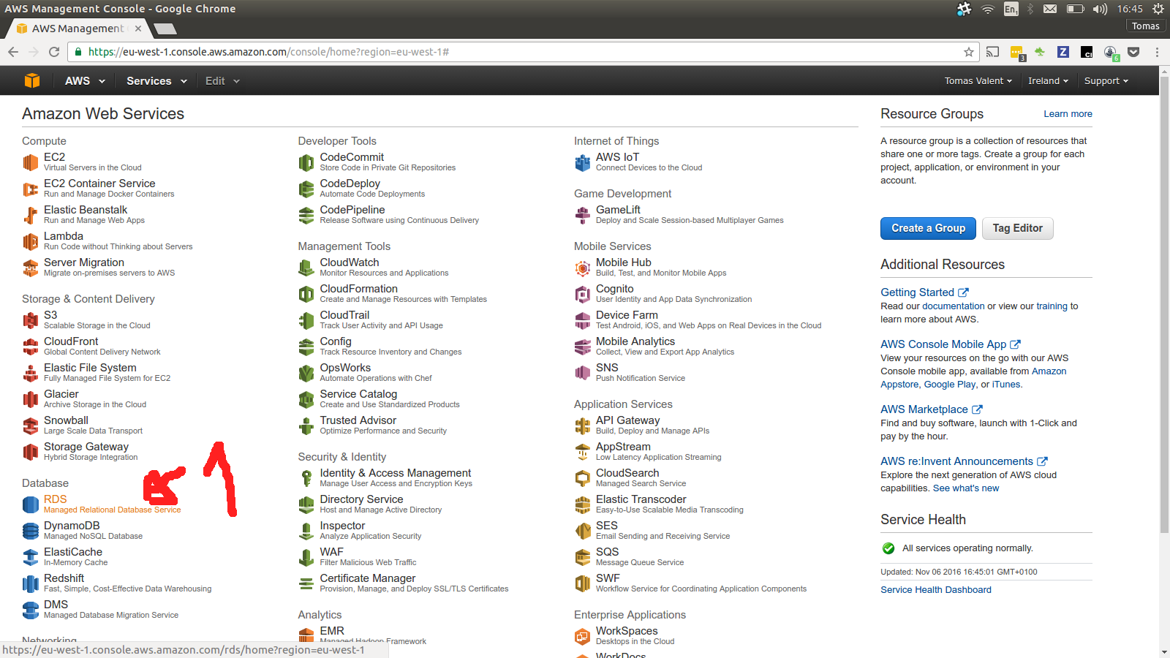Open the ElastiCache icon
The image size is (1170, 658).
[30, 557]
